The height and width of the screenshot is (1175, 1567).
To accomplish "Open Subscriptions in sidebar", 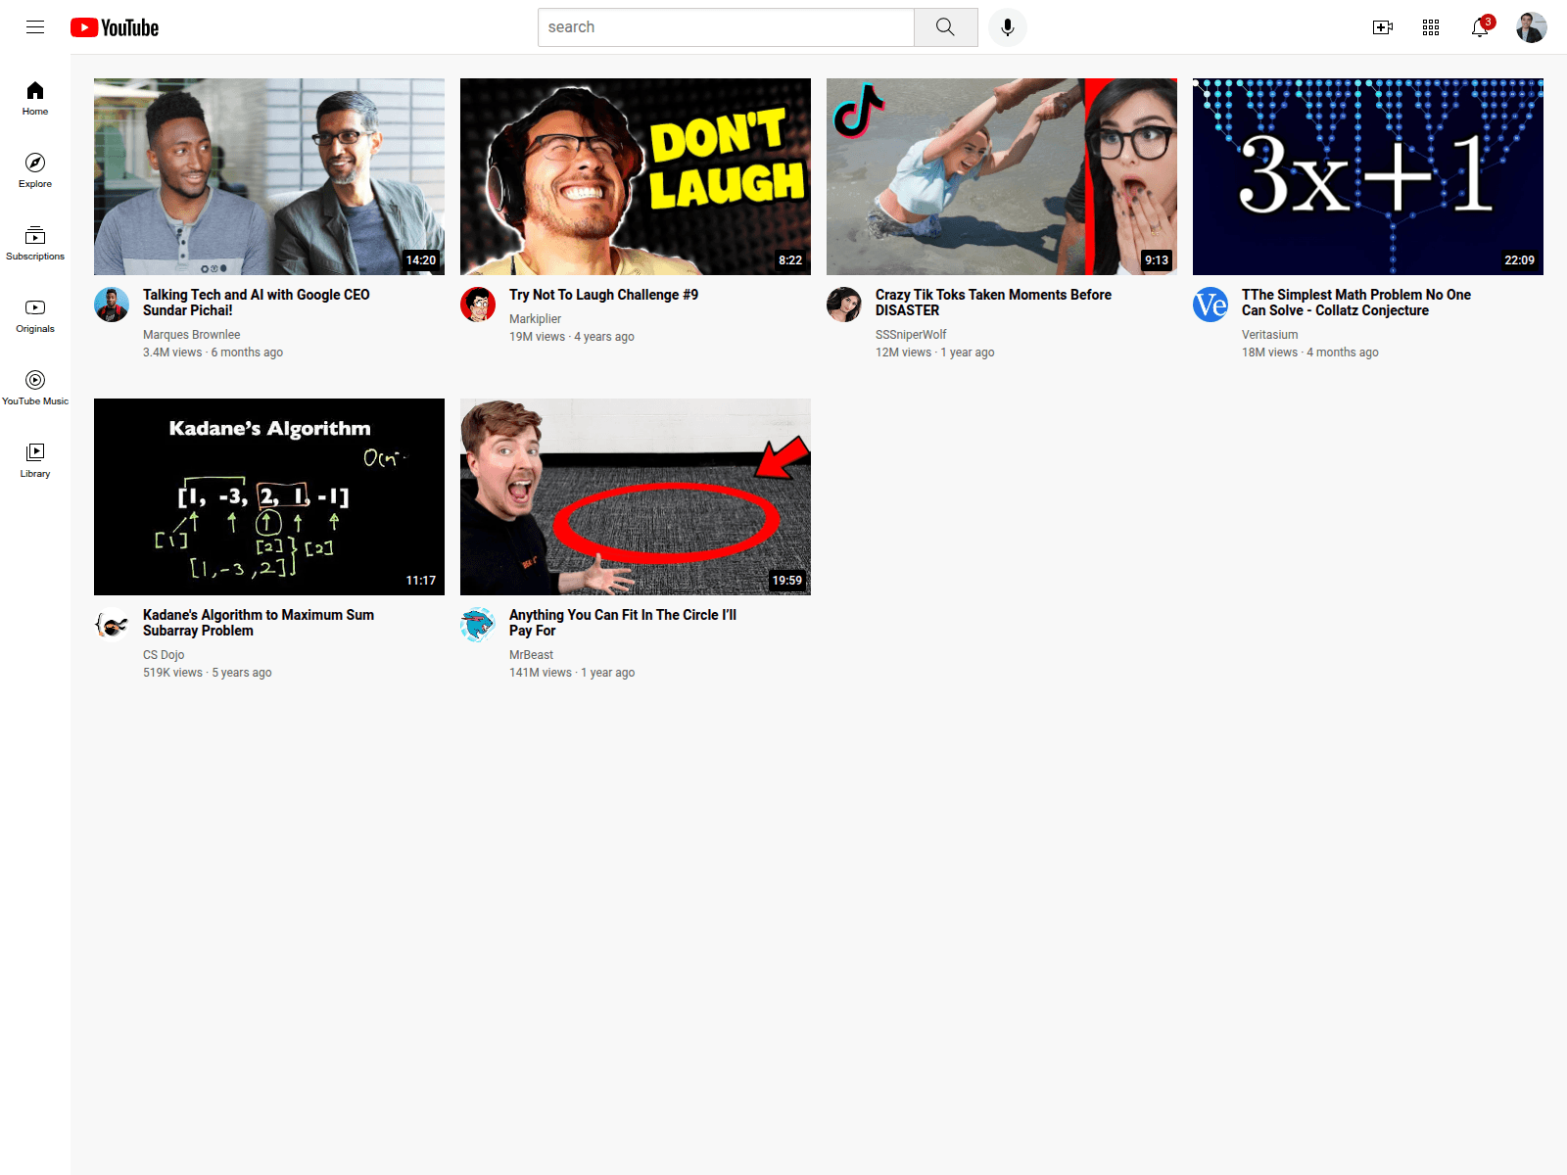I will pos(35,243).
